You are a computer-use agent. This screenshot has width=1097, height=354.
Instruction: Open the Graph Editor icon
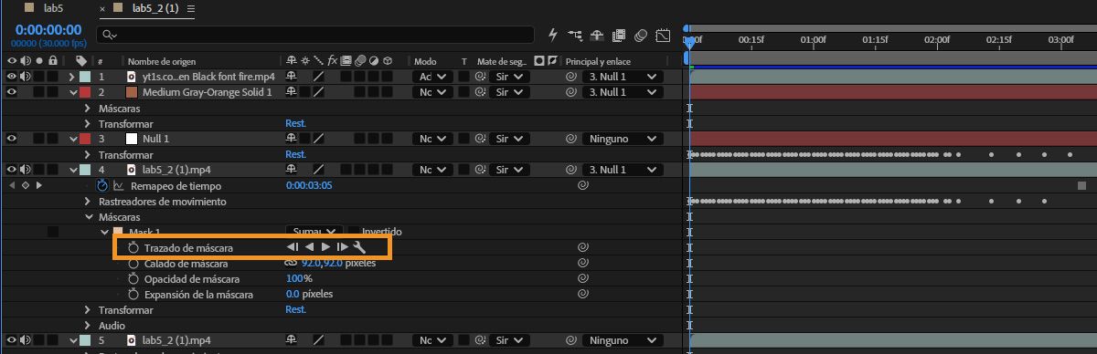pos(664,35)
